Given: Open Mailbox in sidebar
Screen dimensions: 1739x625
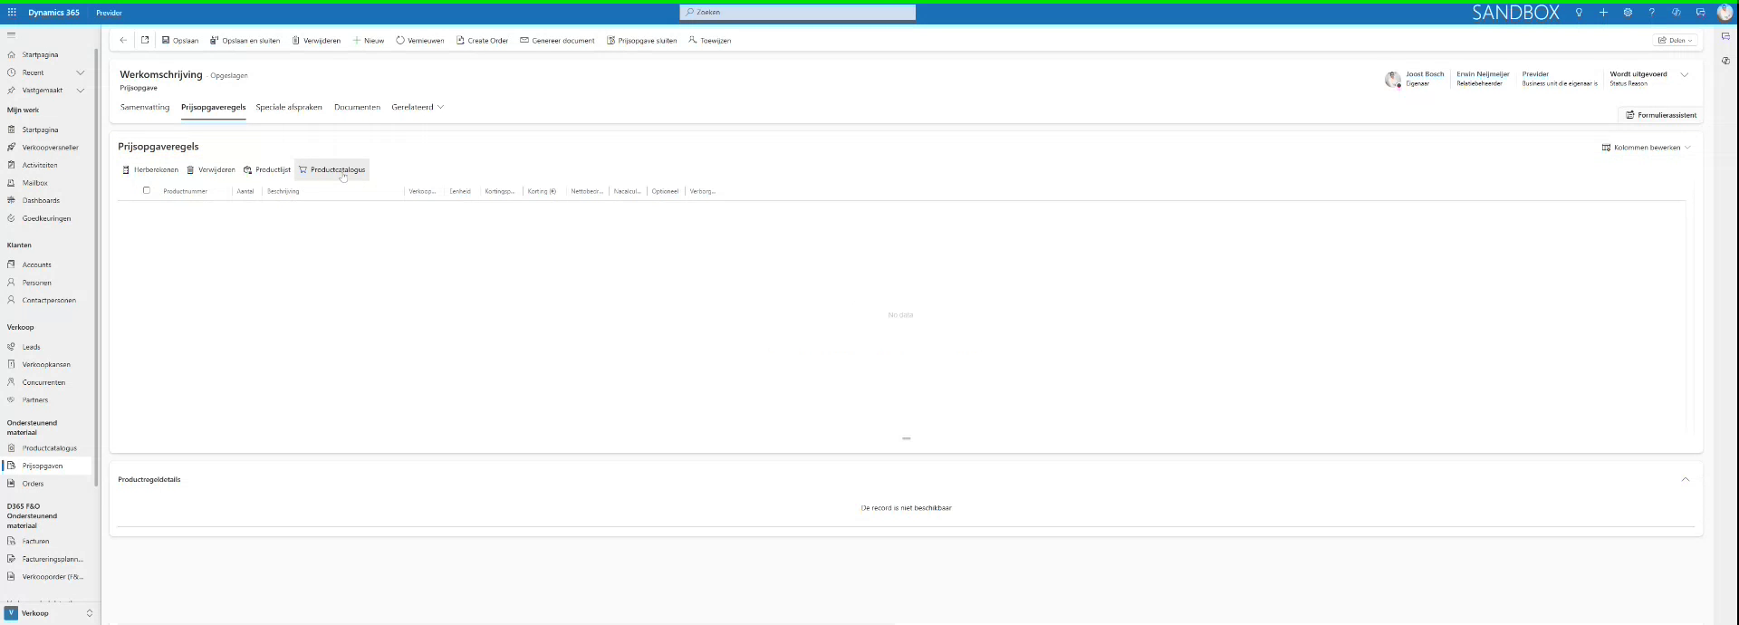Looking at the screenshot, I should coord(34,183).
